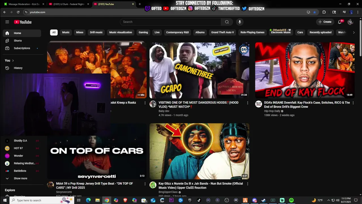The image size is (362, 204).
Task: Select the Music filter chip
Action: pos(66,32)
